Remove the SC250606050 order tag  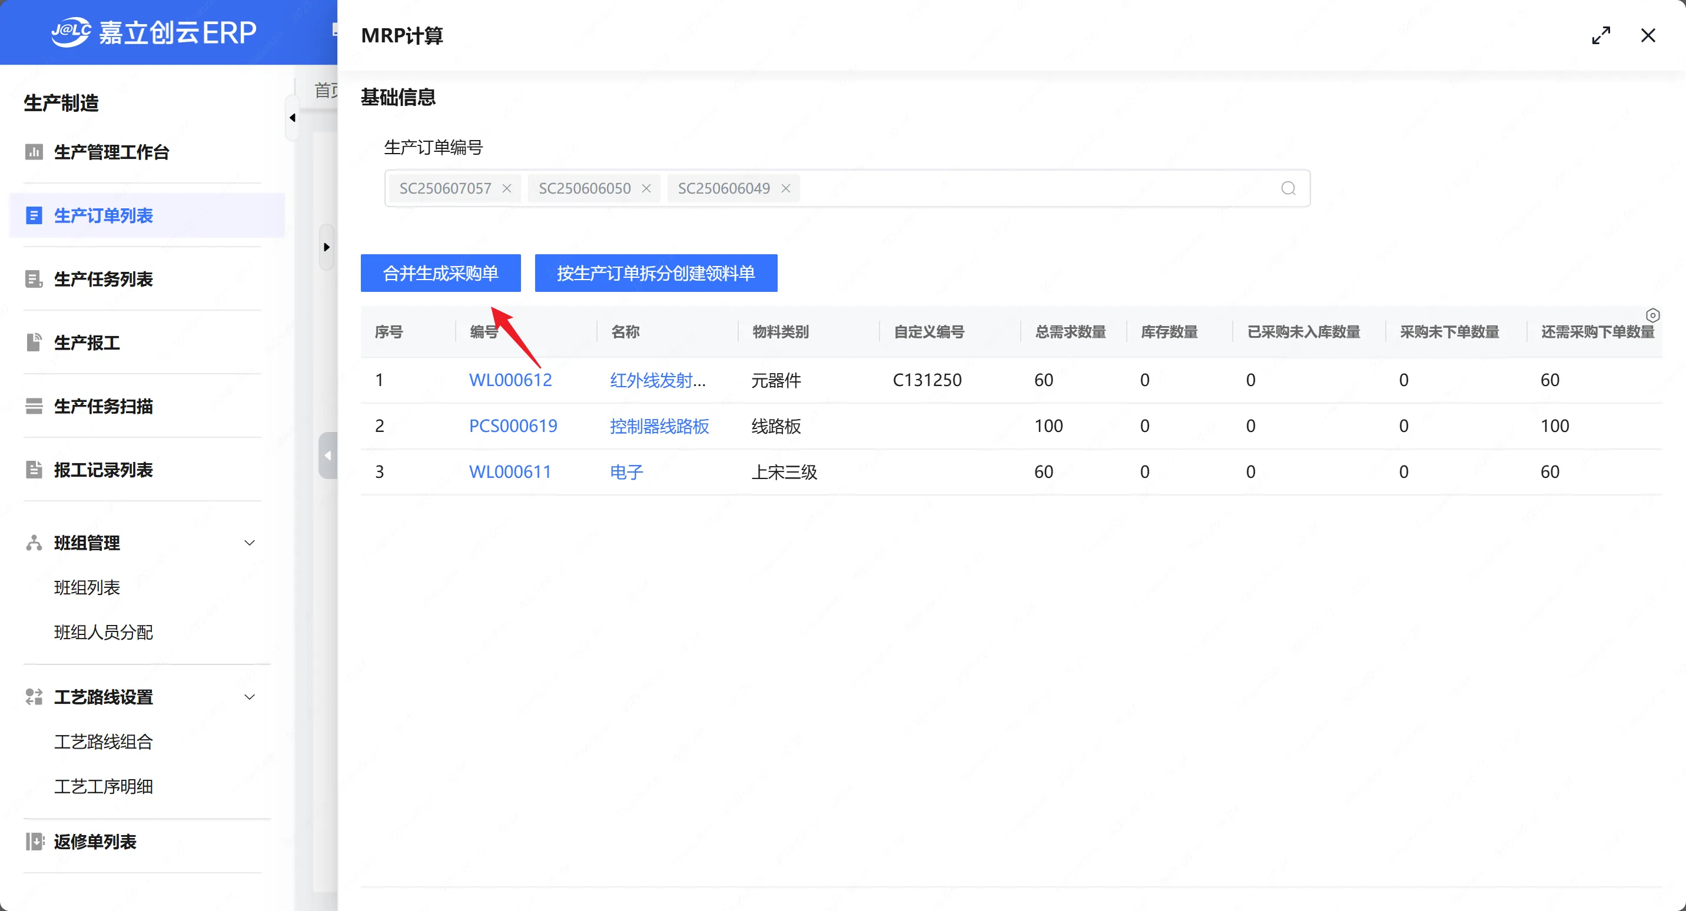(x=646, y=188)
